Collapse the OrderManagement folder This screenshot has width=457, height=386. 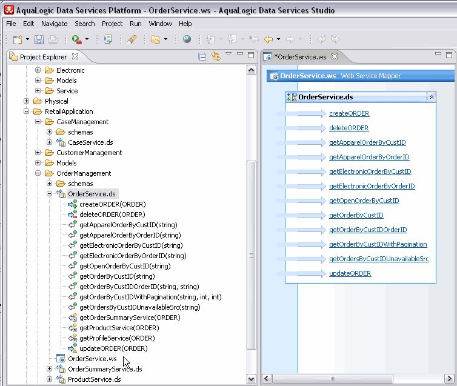[x=38, y=173]
